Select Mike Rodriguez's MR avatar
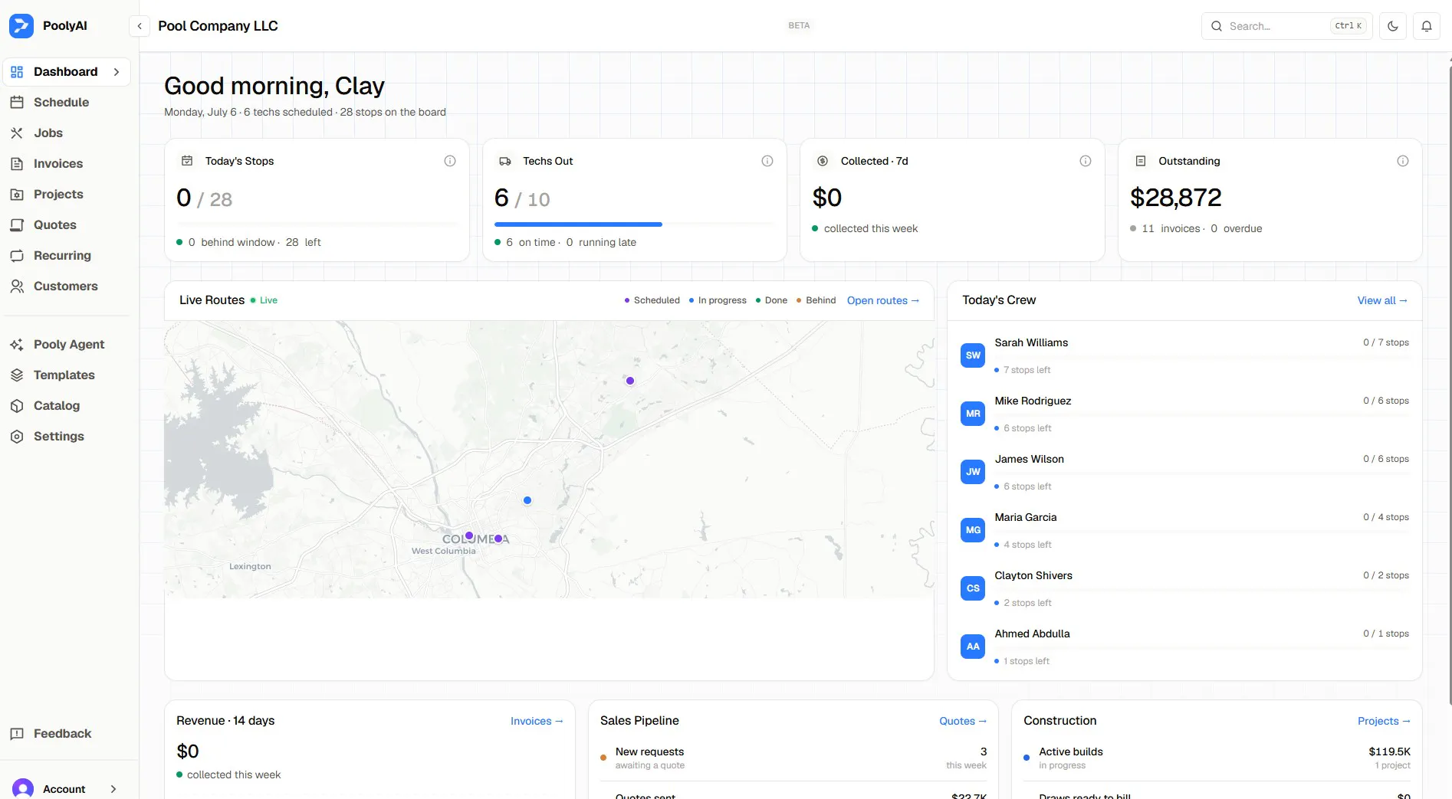This screenshot has height=799, width=1452. [973, 414]
